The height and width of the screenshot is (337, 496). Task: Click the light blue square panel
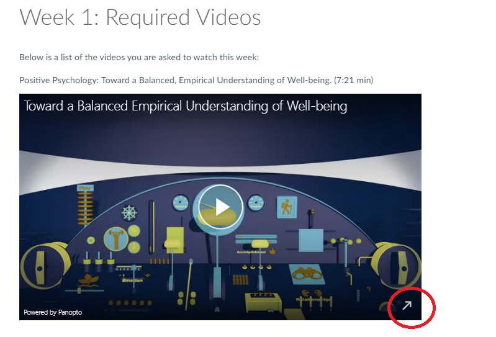311,241
